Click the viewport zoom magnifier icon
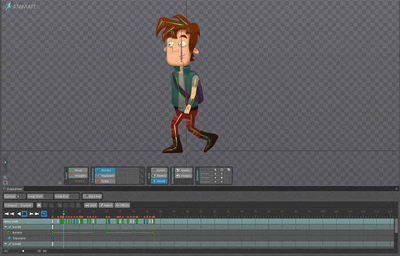Screen dimensions: 400x256 (5, 178)
